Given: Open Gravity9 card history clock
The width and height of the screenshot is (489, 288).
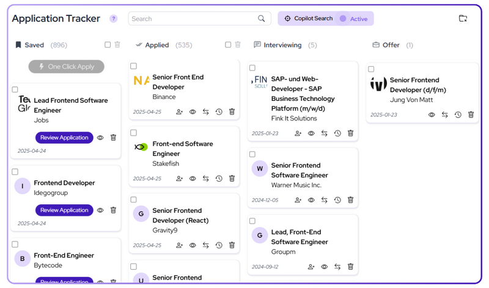Looking at the screenshot, I should [x=219, y=245].
